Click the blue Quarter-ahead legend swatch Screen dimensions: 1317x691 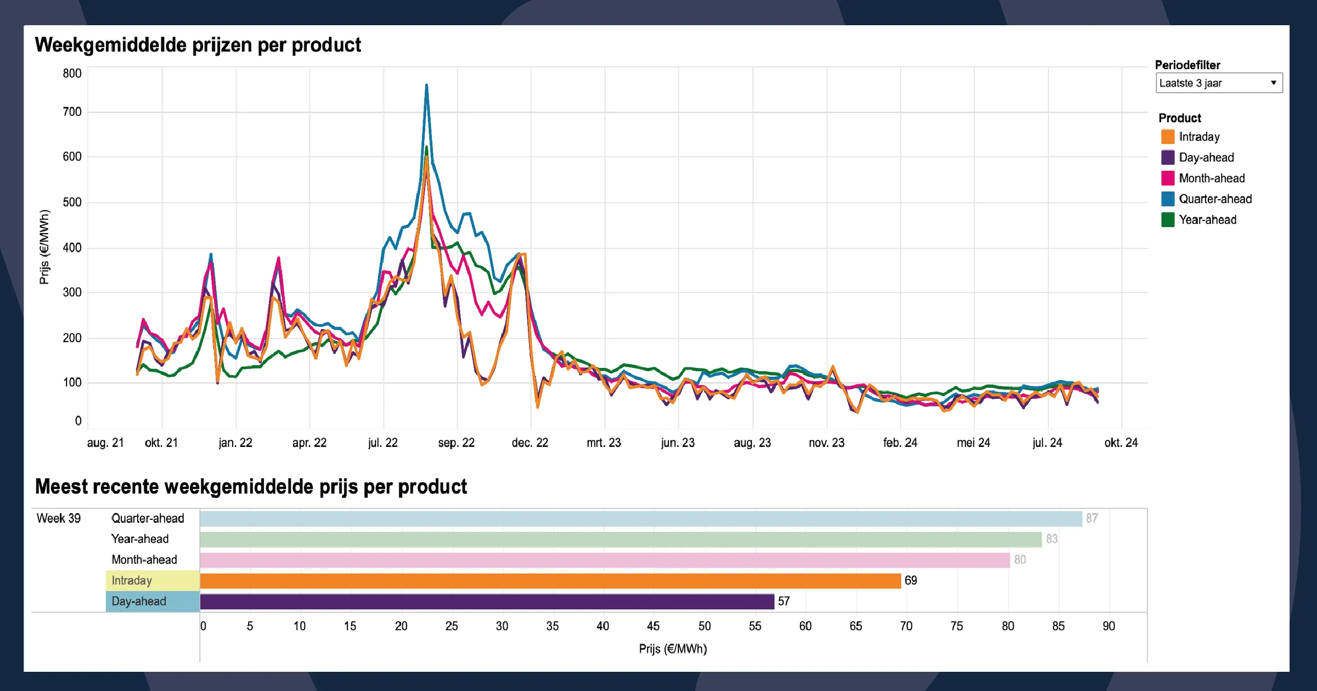(x=1168, y=199)
